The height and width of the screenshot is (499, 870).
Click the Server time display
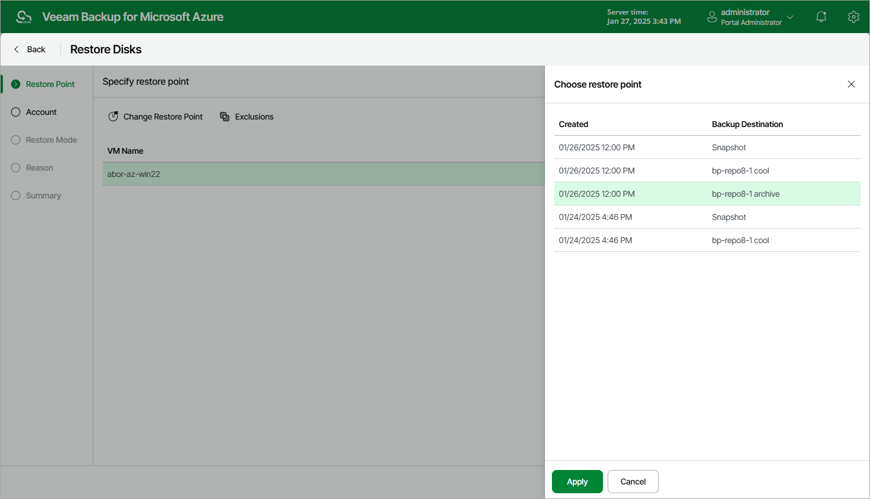[644, 17]
